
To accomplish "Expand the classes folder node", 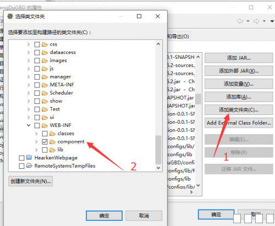I will pyautogui.click(x=36, y=134).
